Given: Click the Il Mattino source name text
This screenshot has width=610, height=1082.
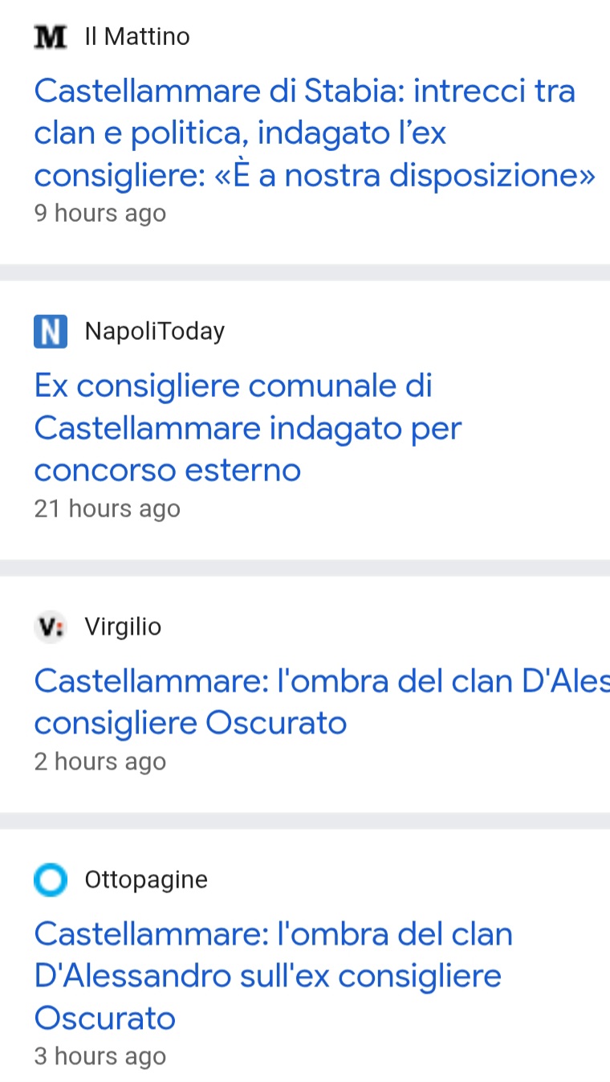Looking at the screenshot, I should pyautogui.click(x=136, y=36).
